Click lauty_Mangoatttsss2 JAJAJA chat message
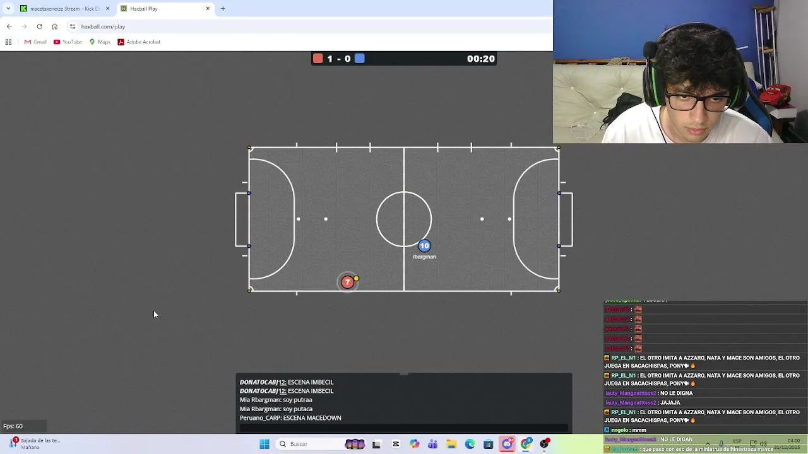The height and width of the screenshot is (454, 808). pyautogui.click(x=643, y=403)
